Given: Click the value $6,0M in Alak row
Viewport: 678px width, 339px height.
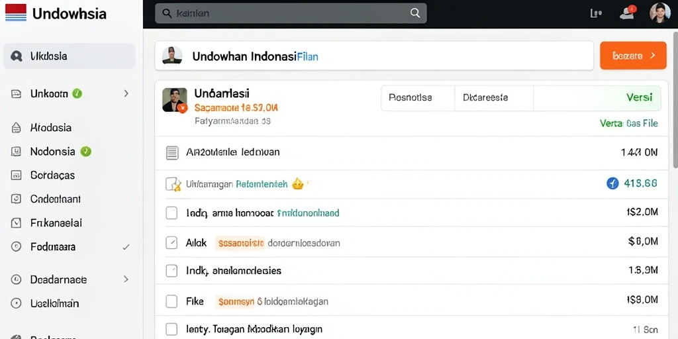Looking at the screenshot, I should point(644,242).
